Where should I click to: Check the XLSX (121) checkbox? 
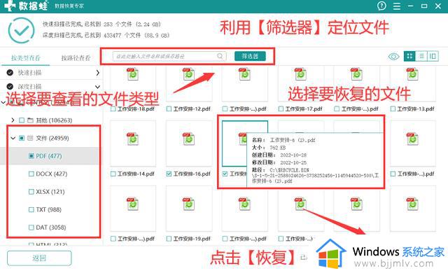point(31,192)
